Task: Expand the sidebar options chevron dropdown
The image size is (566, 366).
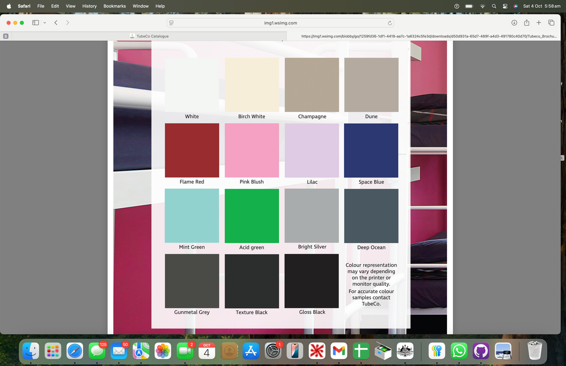Action: pyautogui.click(x=45, y=23)
